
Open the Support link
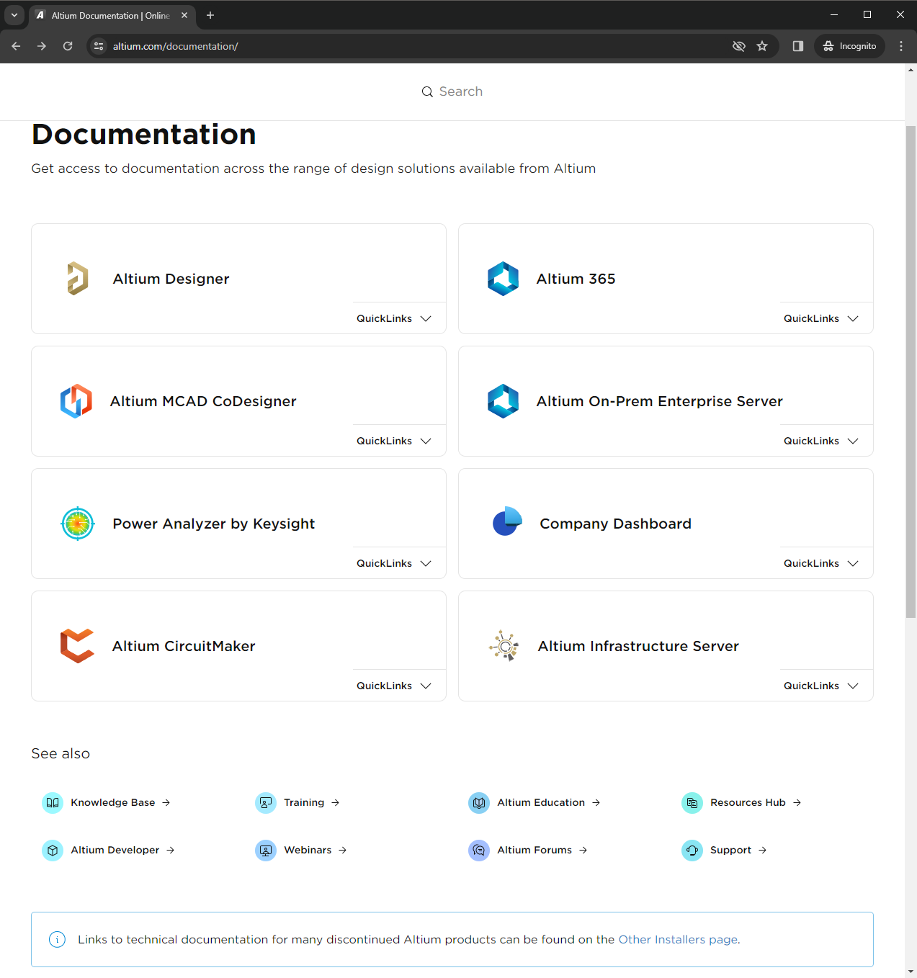pos(738,850)
